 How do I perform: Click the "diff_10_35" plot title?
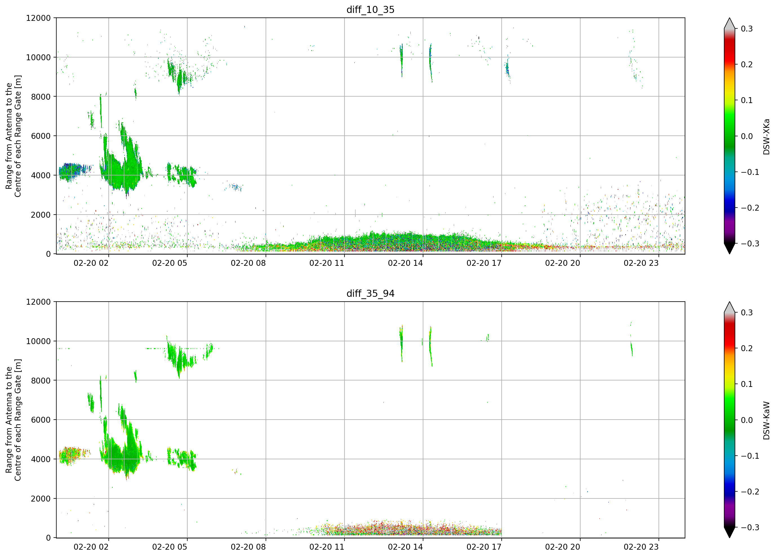(370, 10)
